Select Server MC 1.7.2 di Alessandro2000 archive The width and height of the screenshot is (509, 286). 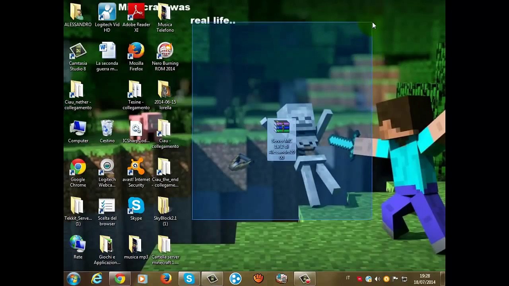[x=282, y=140]
